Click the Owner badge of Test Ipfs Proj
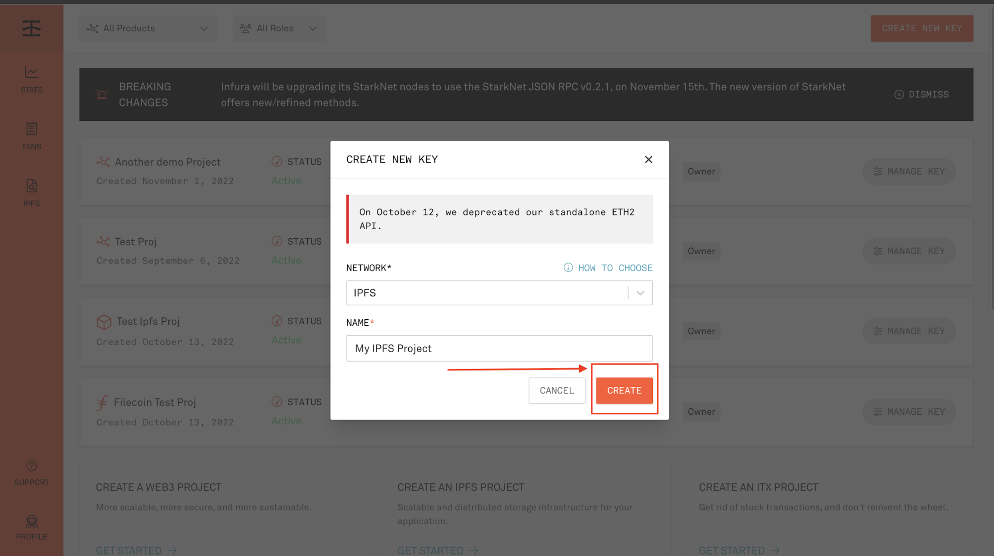 (701, 331)
